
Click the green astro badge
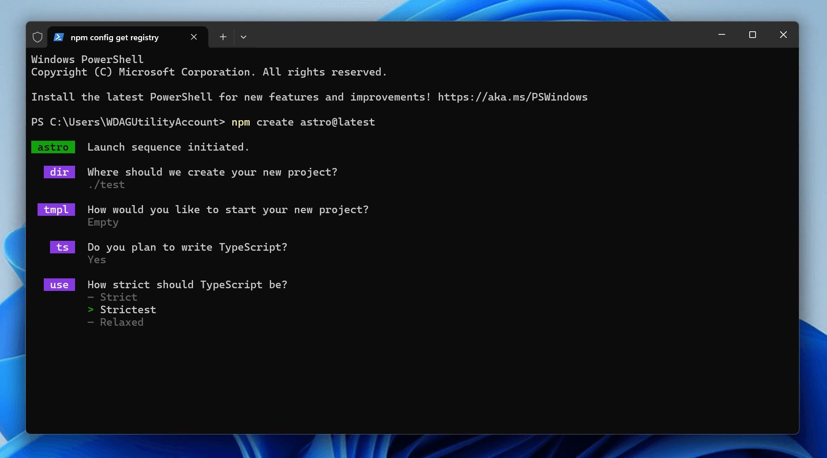[53, 147]
